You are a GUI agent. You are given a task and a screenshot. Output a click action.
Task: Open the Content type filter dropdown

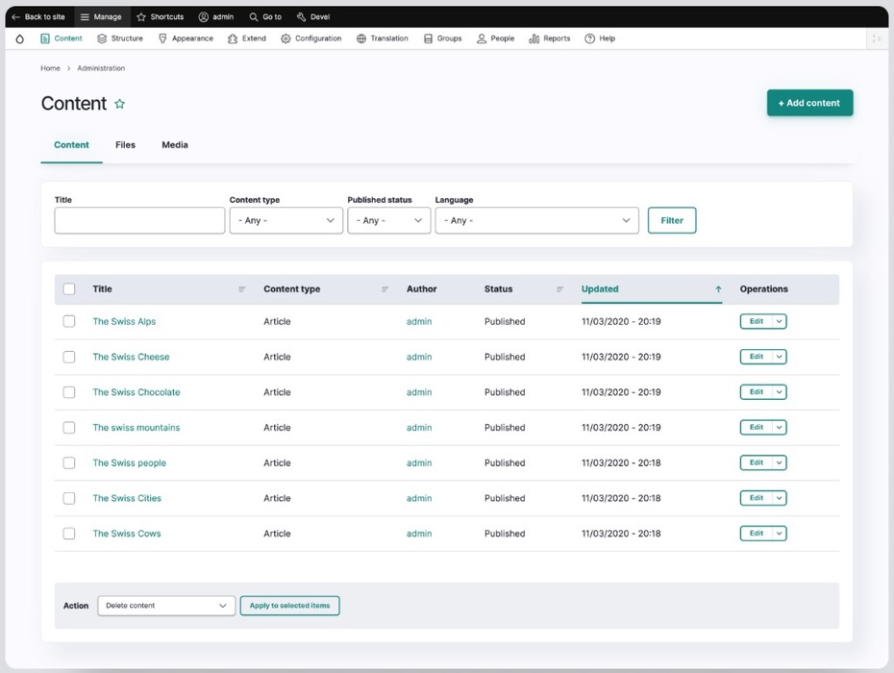point(286,221)
